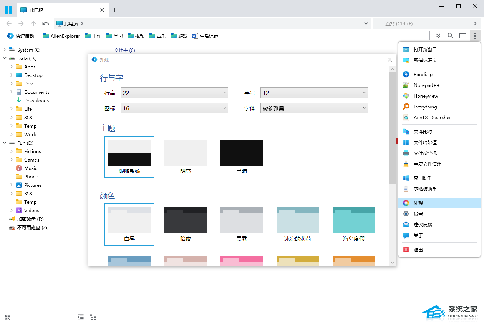Screen dimensions: 484x323
Task: Click the double-chevron overflow icon in bookmarks bar
Action: click(438, 36)
